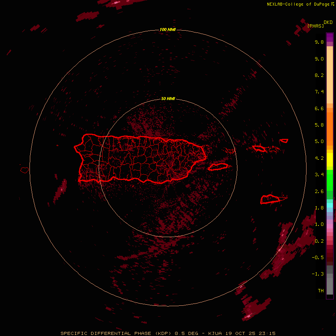Click the 7.4 value on color scale
Viewport: 336px width, 336px height.
coord(319,92)
